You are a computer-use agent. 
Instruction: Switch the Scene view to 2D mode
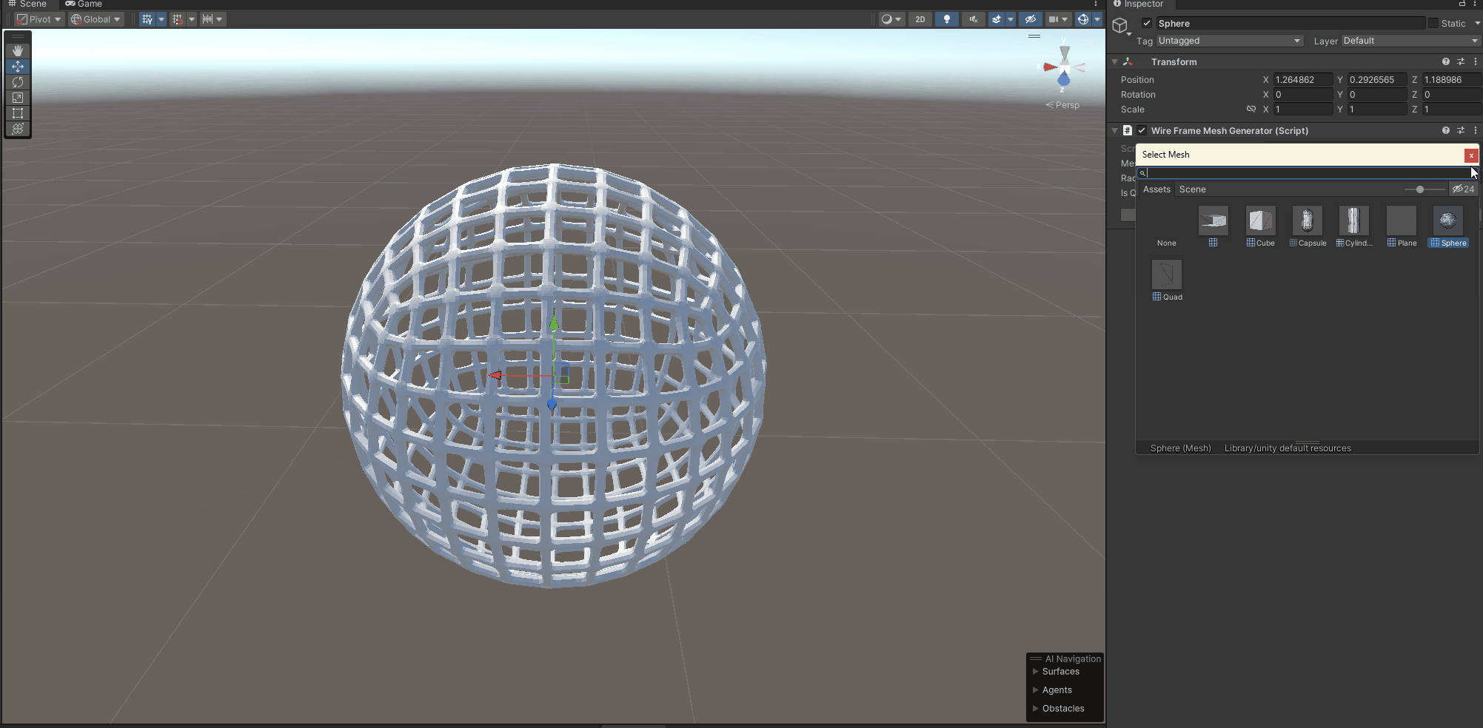[x=920, y=19]
